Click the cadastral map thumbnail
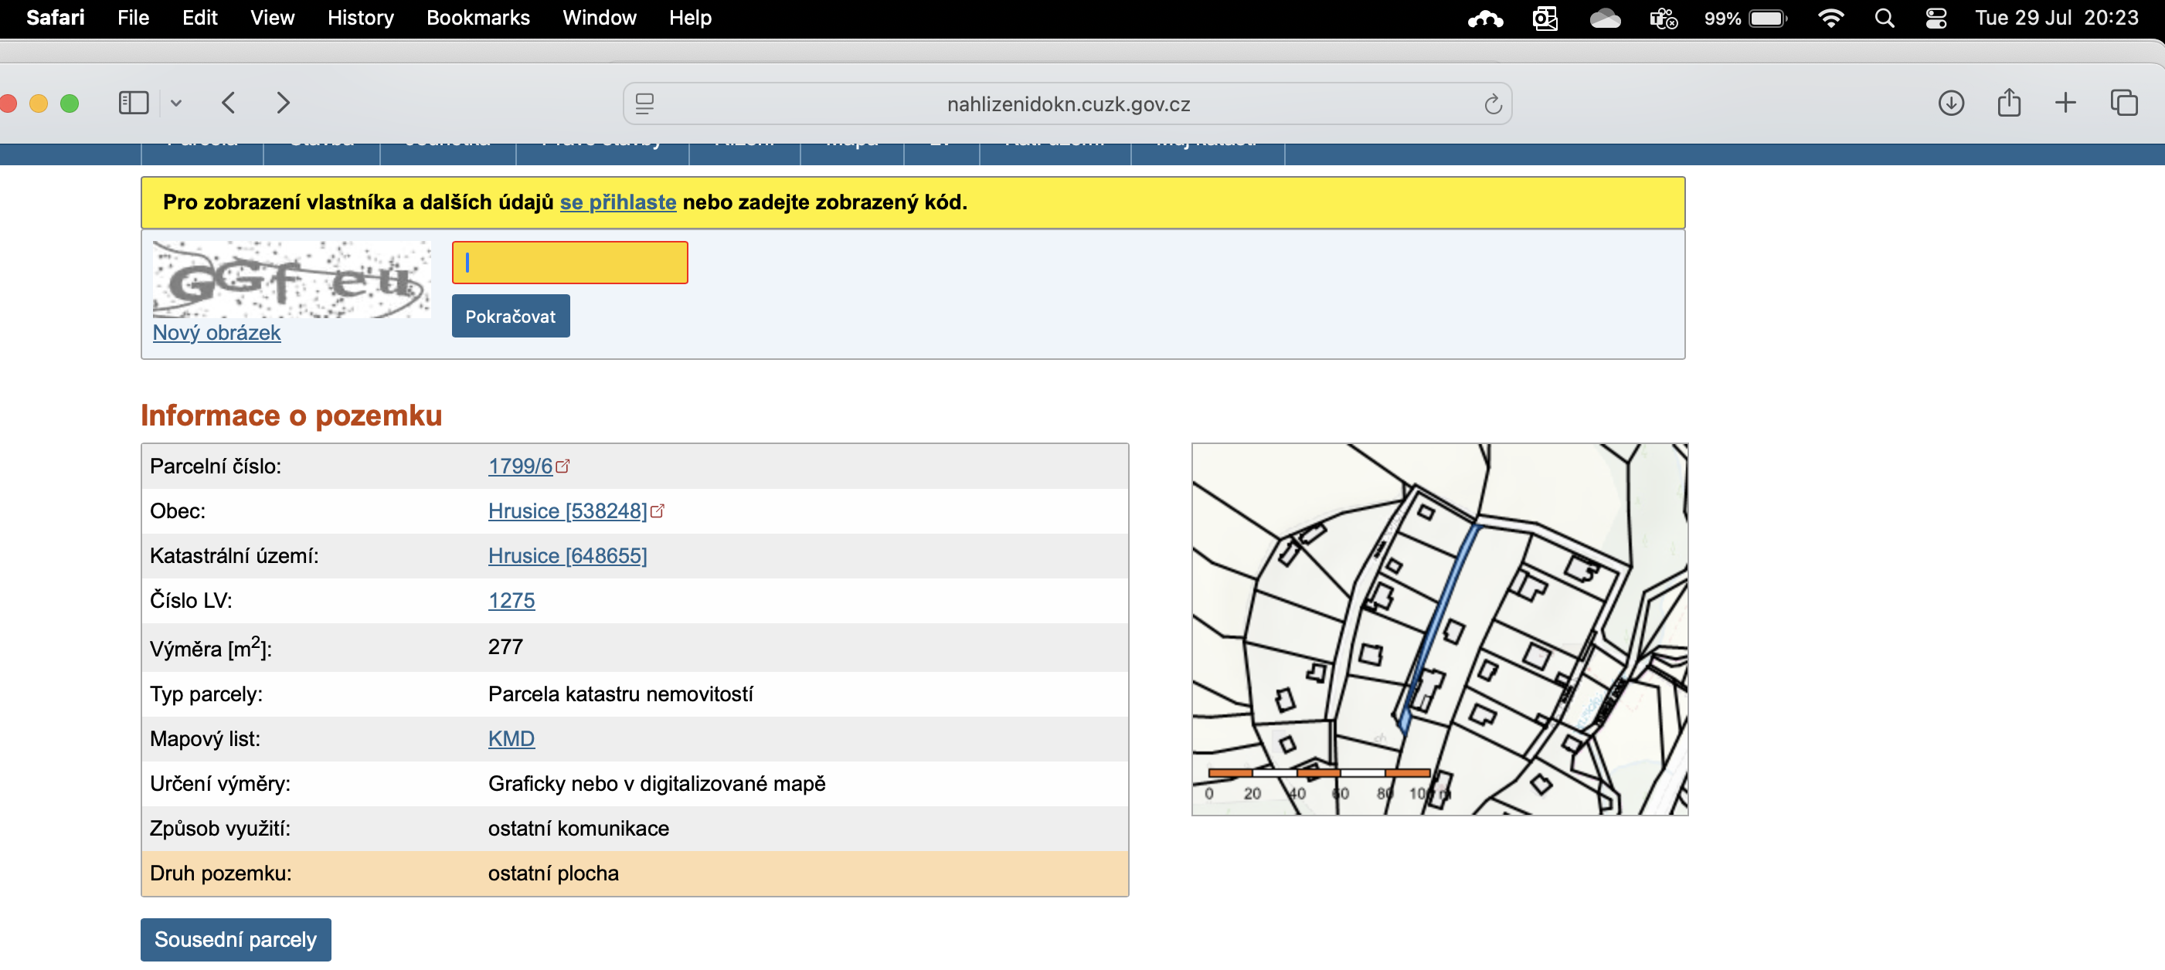2165x970 pixels. [1439, 629]
